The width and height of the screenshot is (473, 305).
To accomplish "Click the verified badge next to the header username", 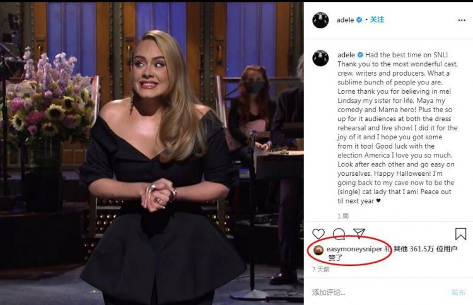I will (359, 20).
